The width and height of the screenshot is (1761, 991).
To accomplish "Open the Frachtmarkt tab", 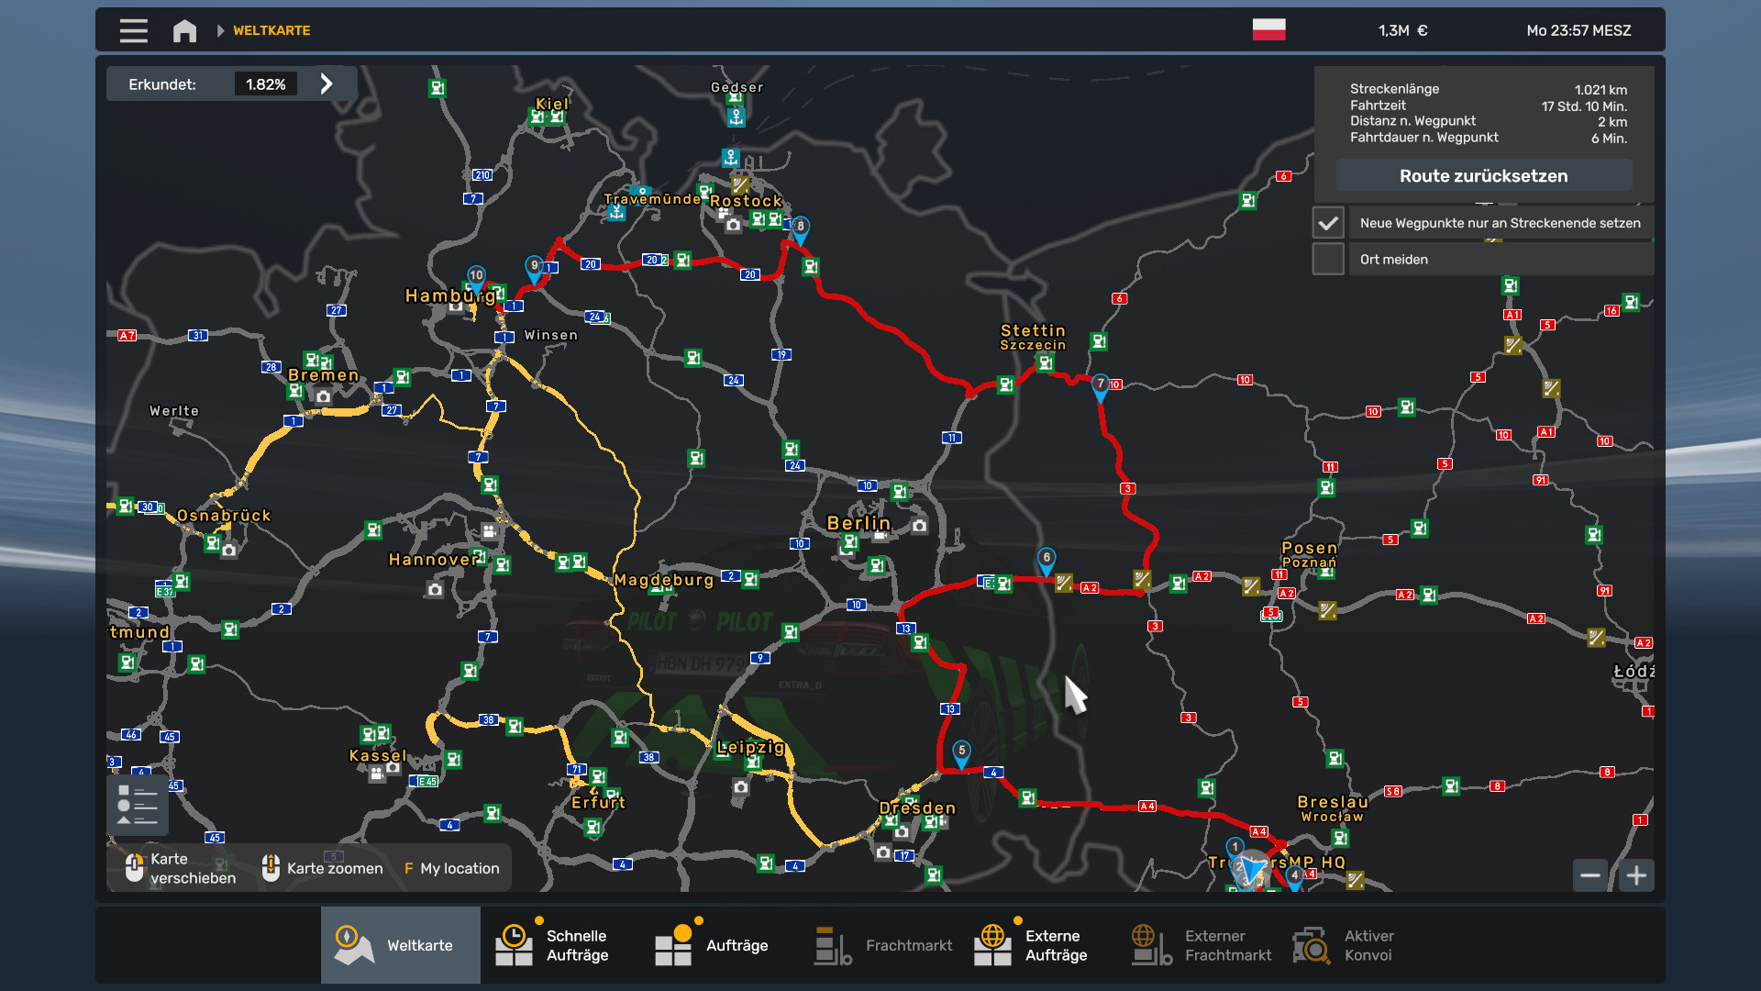I will click(880, 945).
